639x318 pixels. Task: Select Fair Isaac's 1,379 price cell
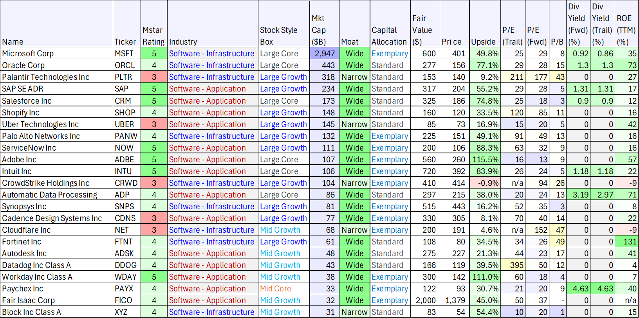tap(455, 300)
